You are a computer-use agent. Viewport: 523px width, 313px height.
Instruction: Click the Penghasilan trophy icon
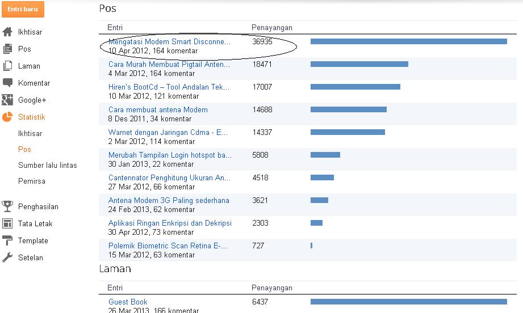coord(7,206)
